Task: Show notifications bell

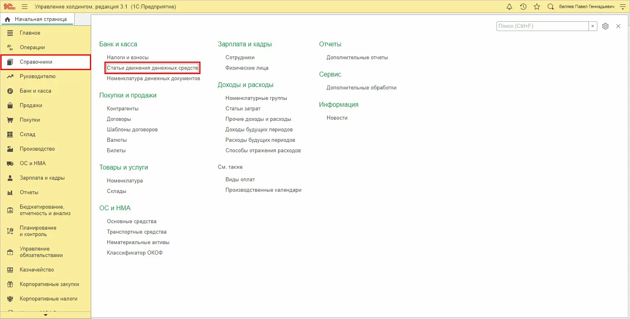Action: (509, 6)
